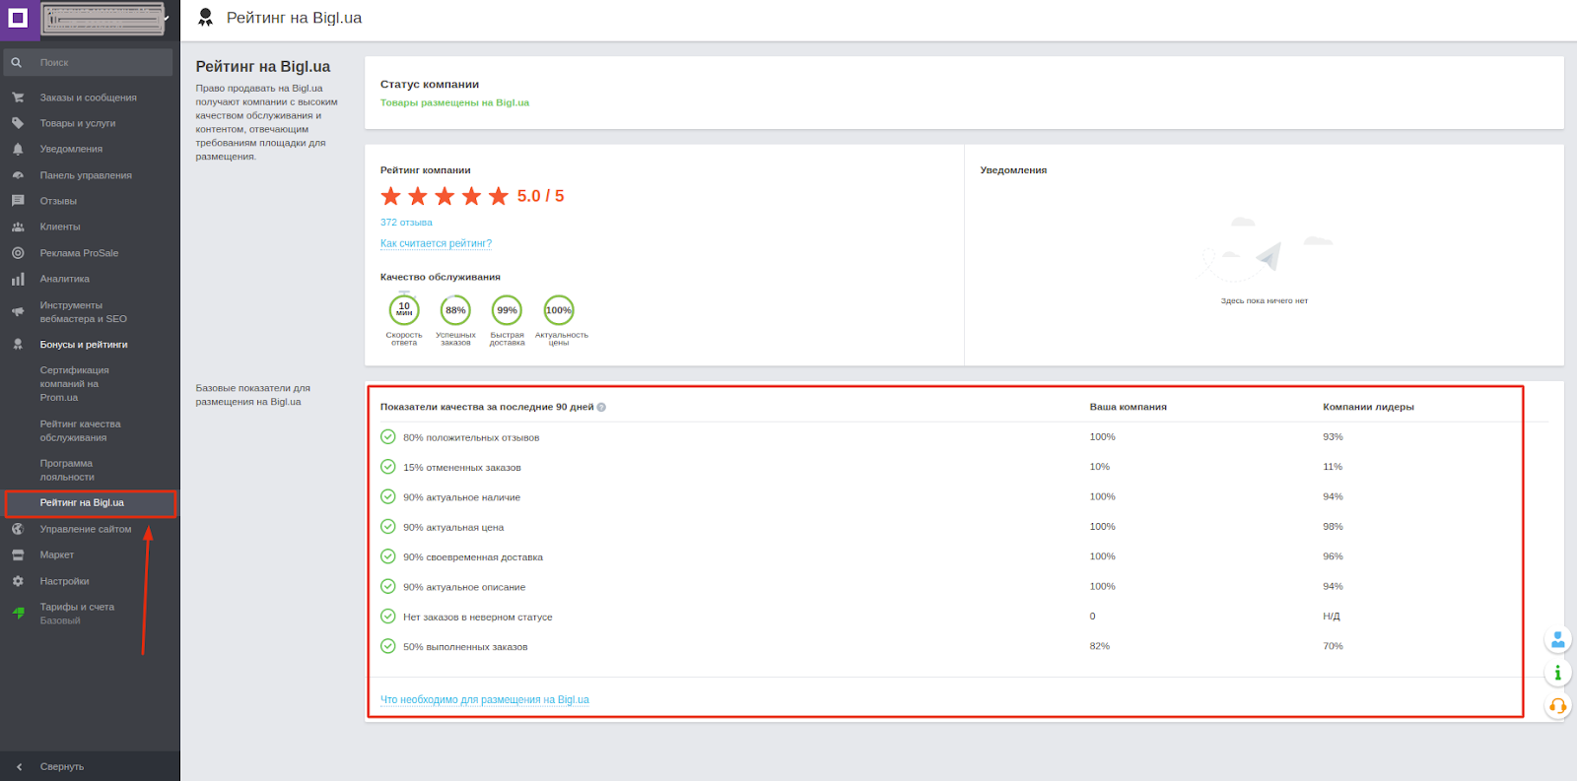Click the Market storefront icon
The image size is (1577, 781).
tap(18, 554)
